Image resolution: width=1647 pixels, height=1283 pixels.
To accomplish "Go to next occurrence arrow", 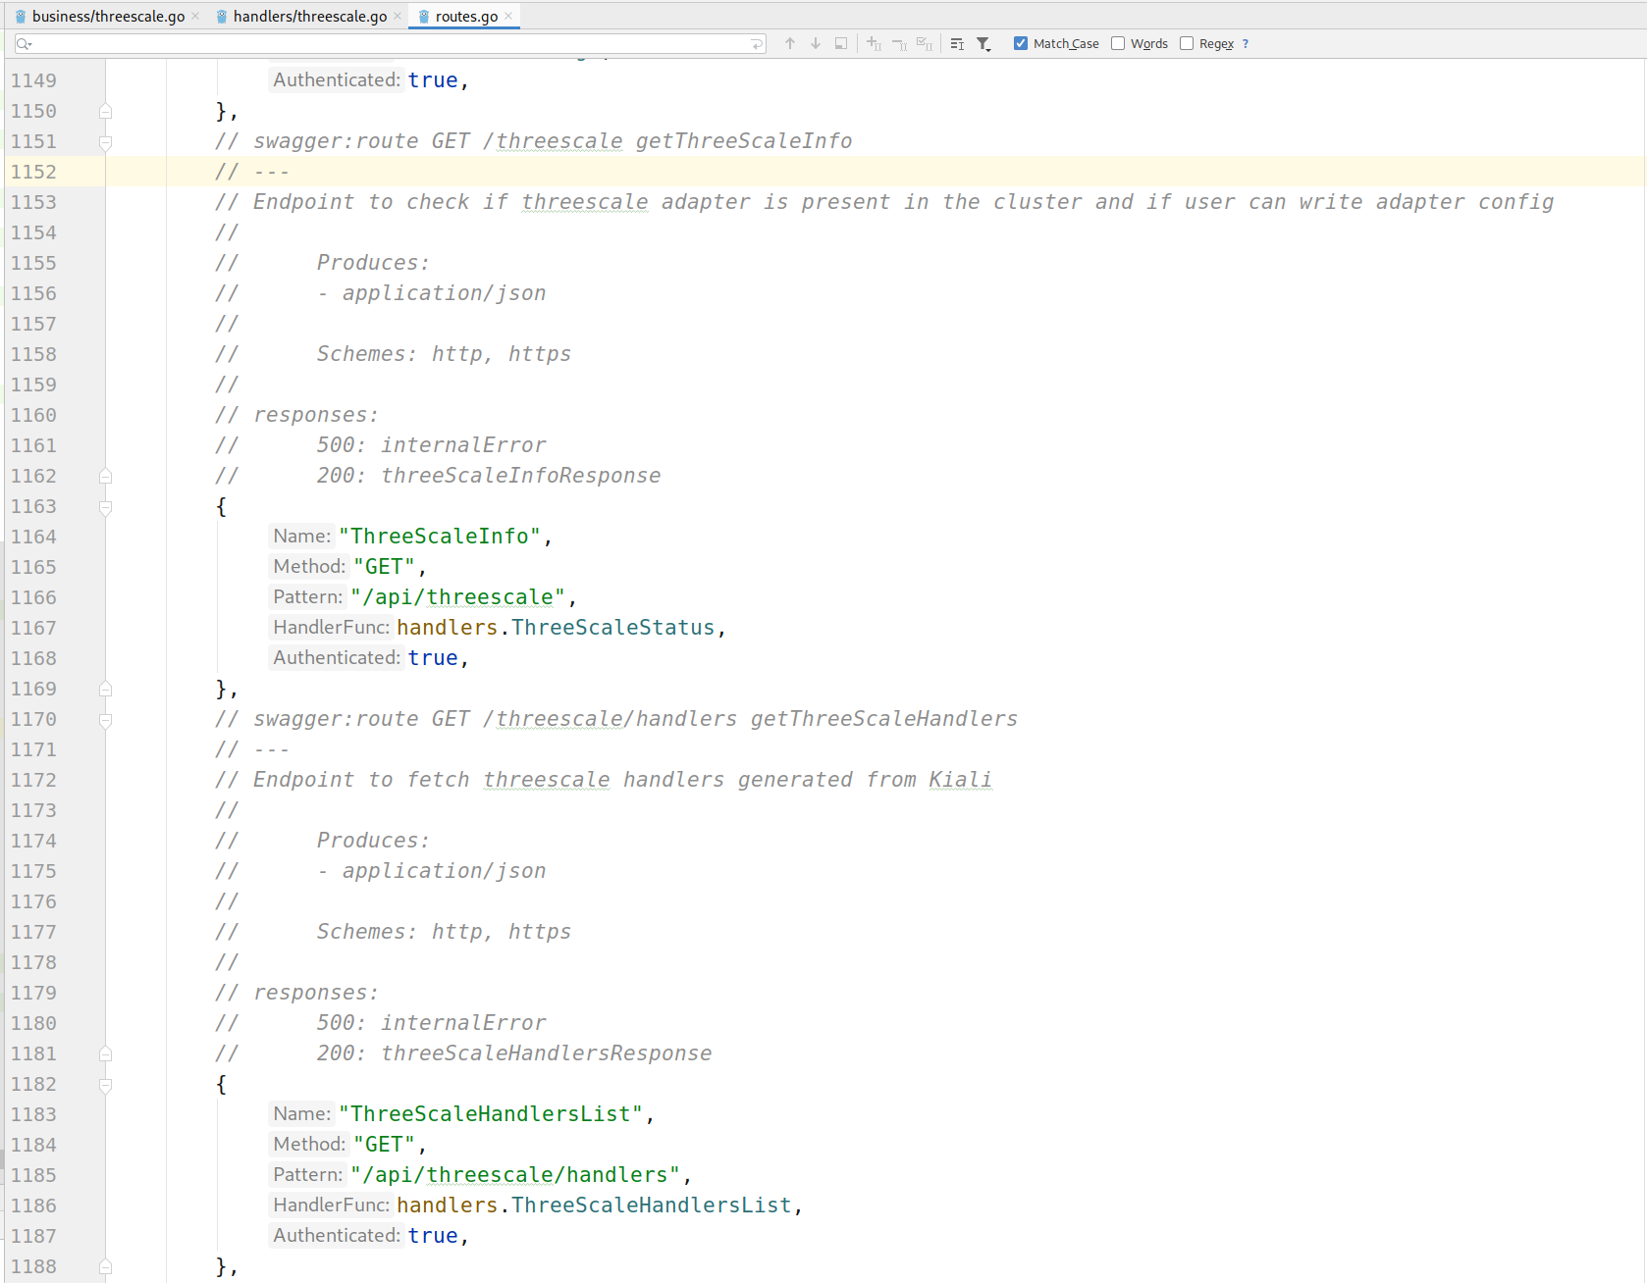I will coord(816,43).
